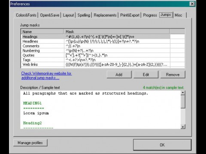Click the 4 match(es) in sample text label
The height and width of the screenshot is (154, 206).
tap(164, 88)
